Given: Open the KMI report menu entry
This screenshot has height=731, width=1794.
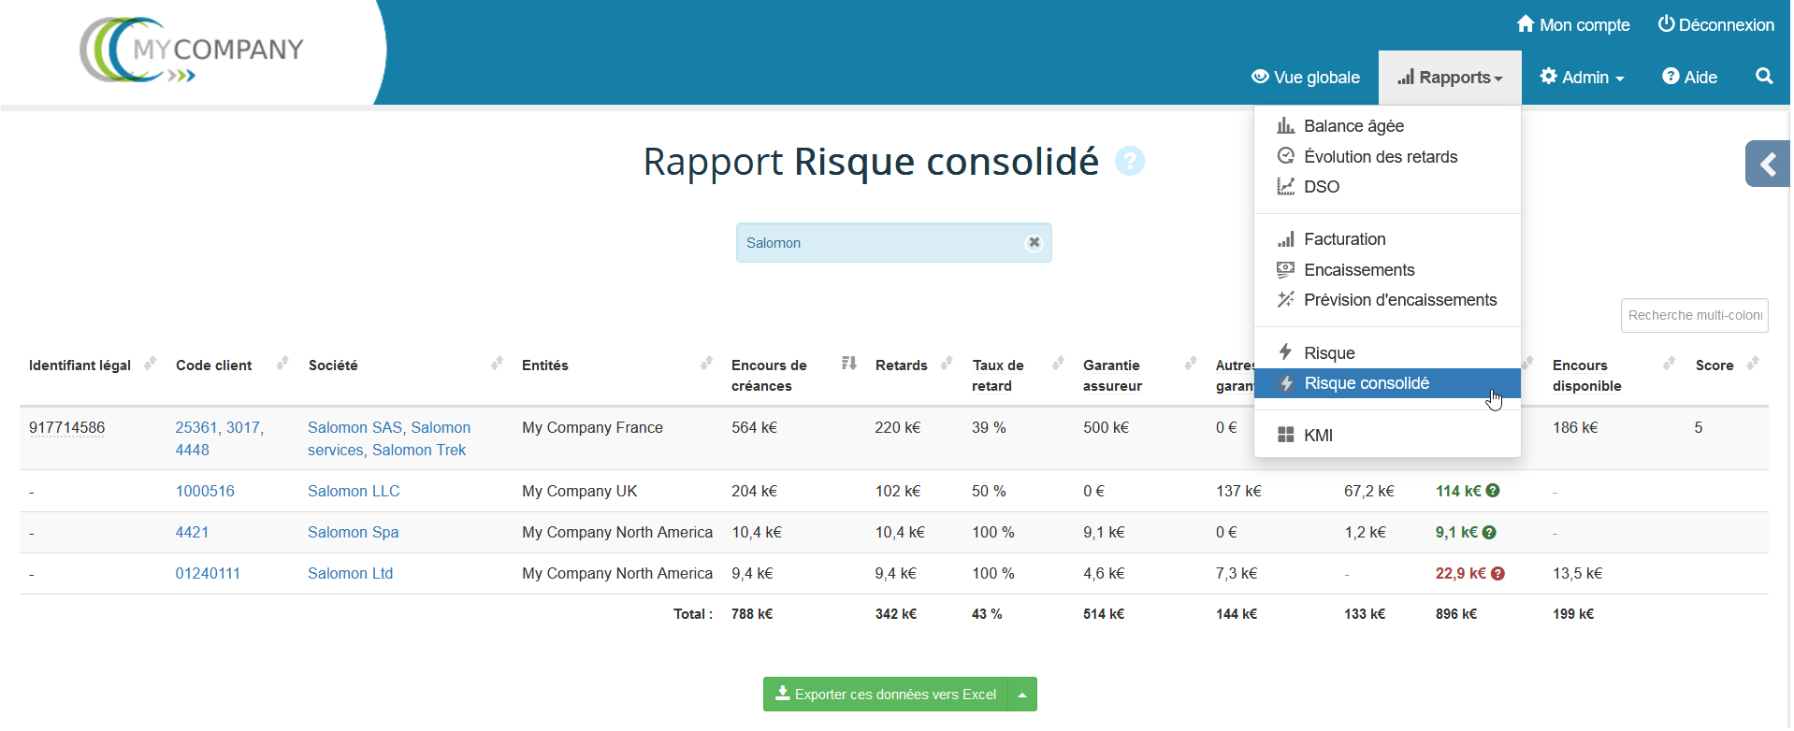Looking at the screenshot, I should 1318,436.
